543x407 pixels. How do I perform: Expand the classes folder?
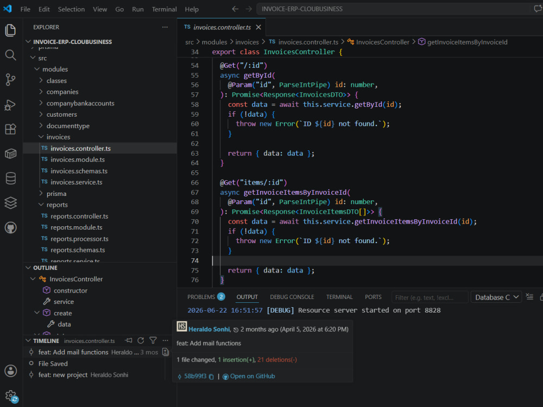[41, 81]
